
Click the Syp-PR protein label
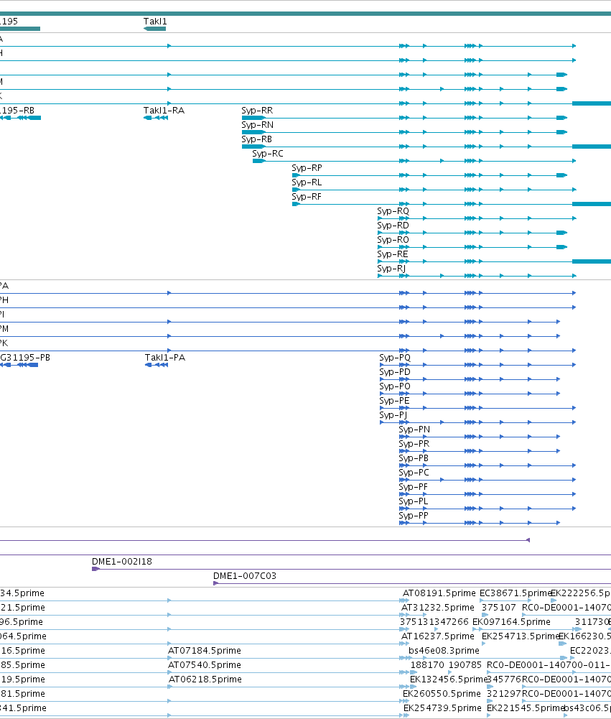point(414,444)
